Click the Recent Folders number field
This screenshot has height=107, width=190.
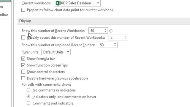(106, 45)
